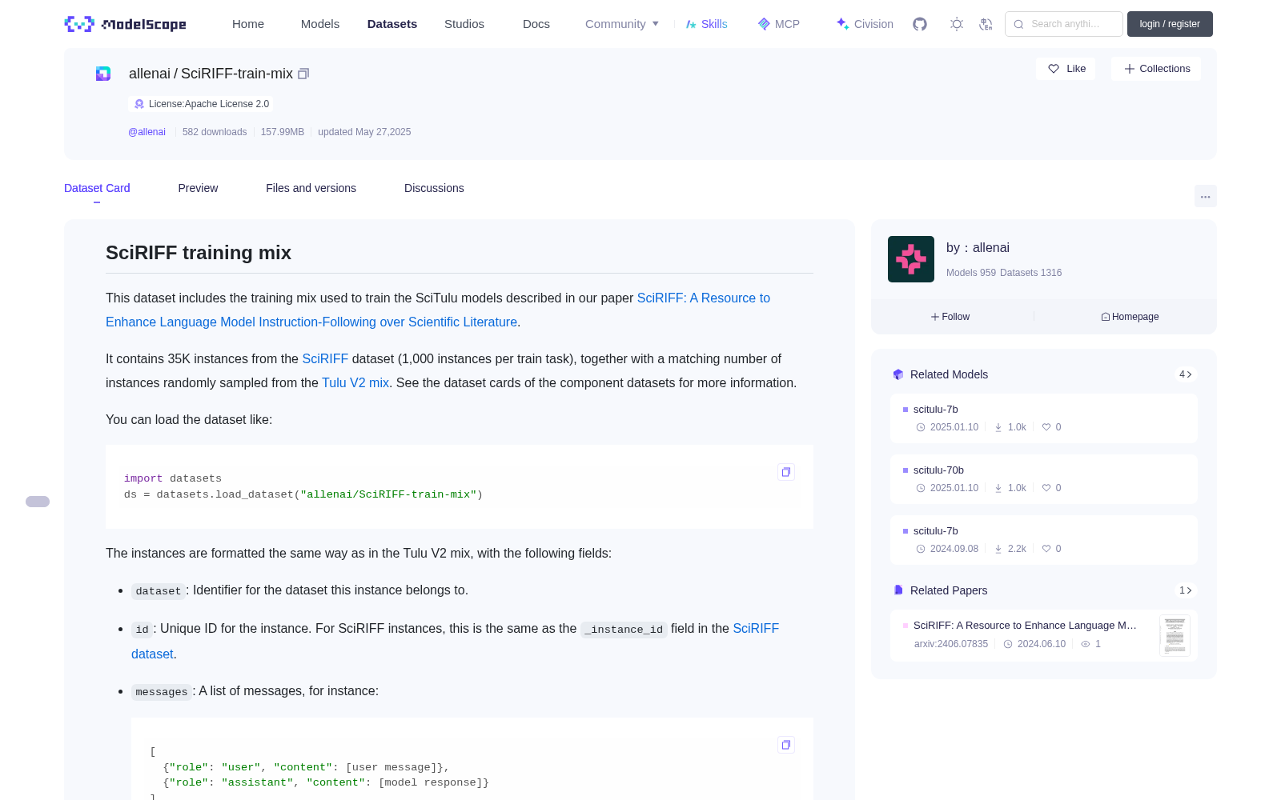Viewport: 1281px width, 800px height.
Task: Click Models 959 count under allenai
Action: [971, 273]
